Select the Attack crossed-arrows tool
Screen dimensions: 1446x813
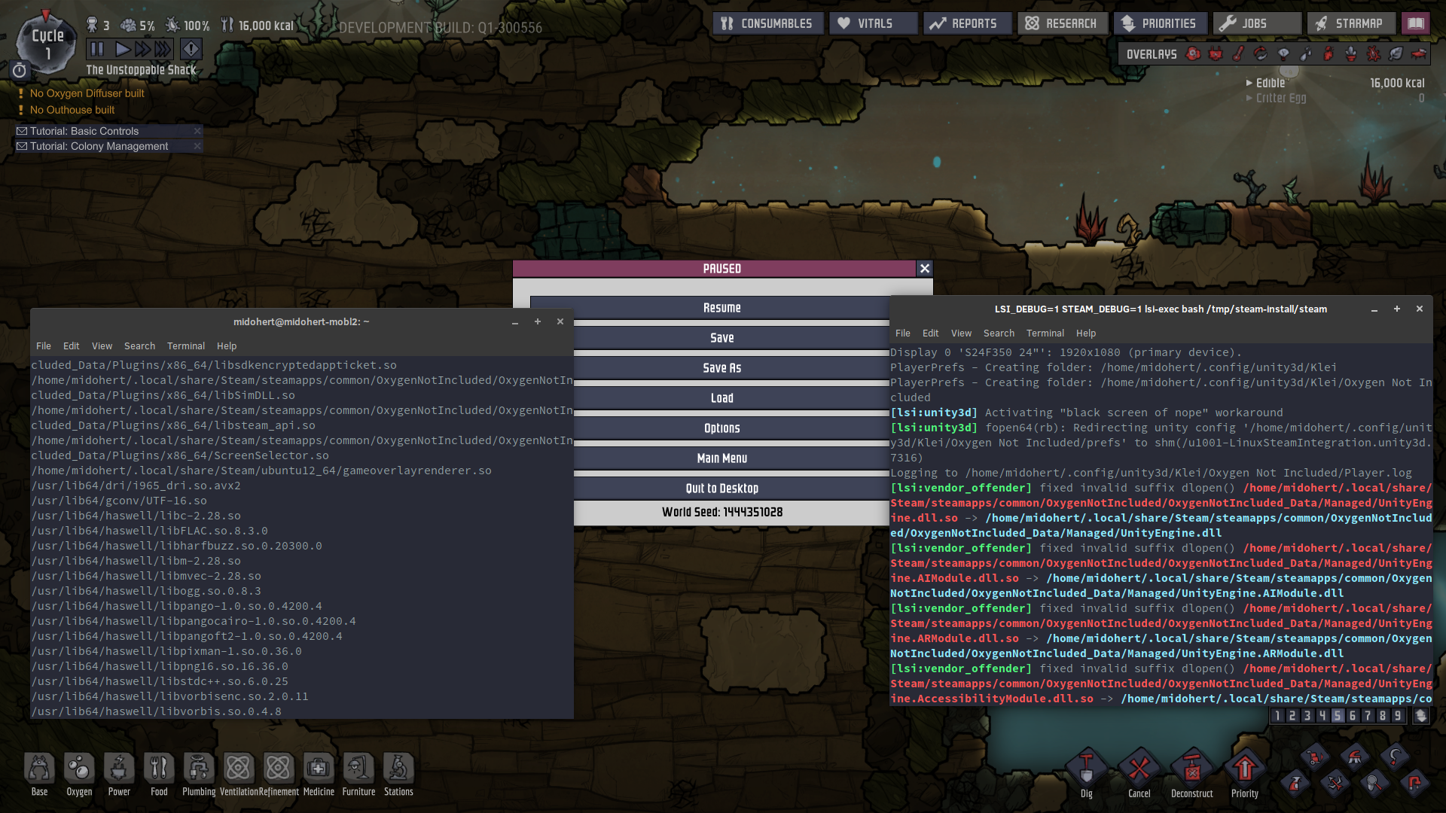click(x=1335, y=784)
